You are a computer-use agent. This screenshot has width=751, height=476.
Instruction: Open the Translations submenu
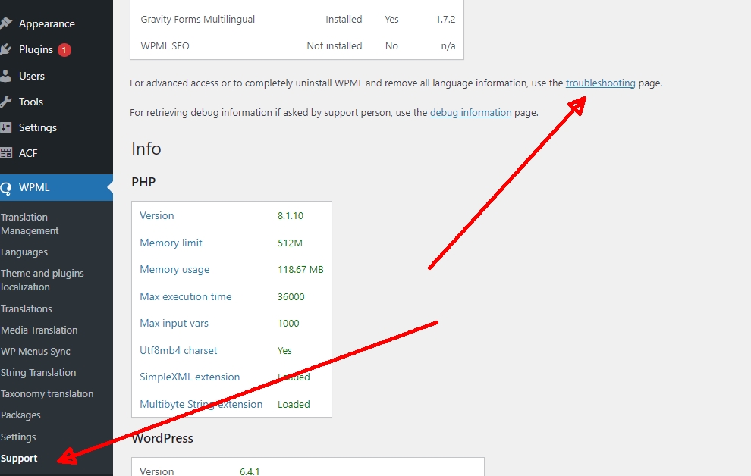[x=27, y=308]
